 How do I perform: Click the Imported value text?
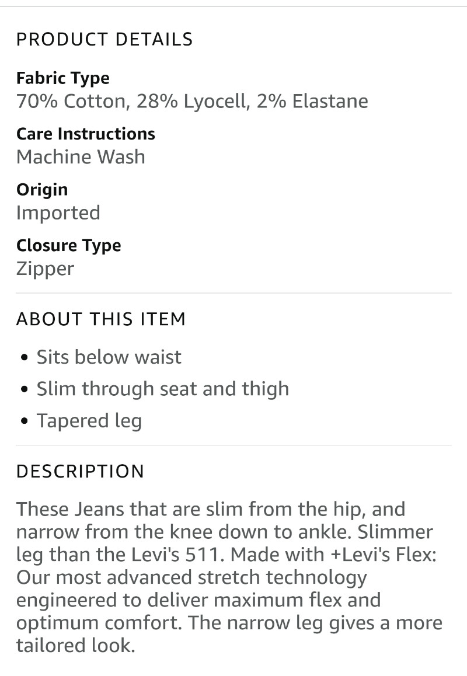tap(58, 213)
